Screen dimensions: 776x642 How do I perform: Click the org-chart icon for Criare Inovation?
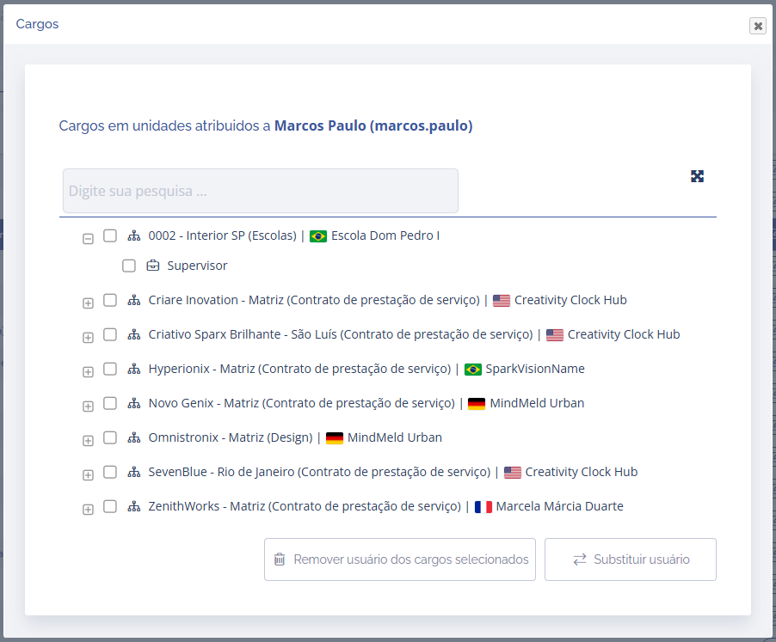coord(133,300)
